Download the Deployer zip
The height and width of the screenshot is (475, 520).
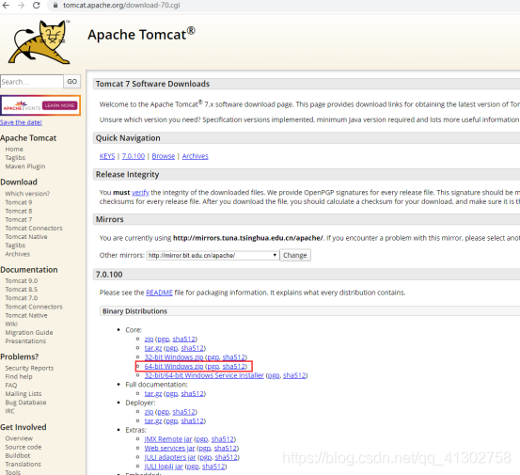(149, 412)
